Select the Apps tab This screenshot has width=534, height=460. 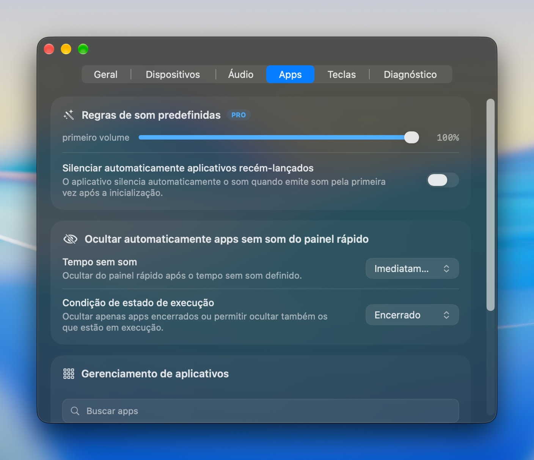290,74
